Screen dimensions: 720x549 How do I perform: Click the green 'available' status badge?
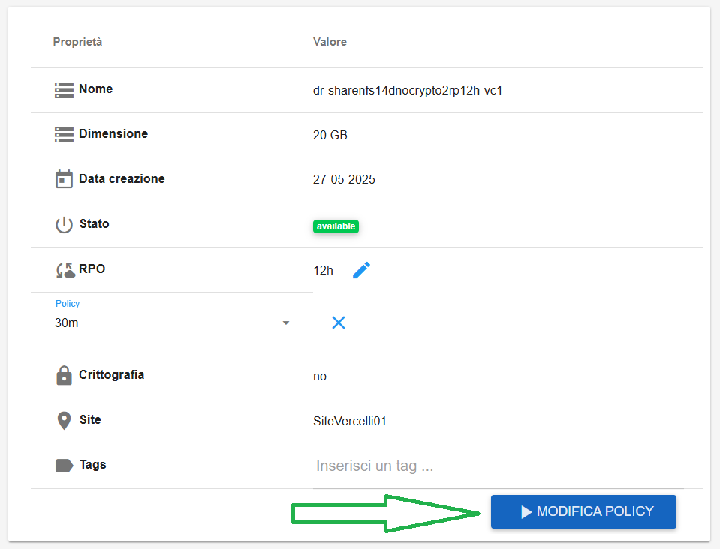click(x=336, y=226)
